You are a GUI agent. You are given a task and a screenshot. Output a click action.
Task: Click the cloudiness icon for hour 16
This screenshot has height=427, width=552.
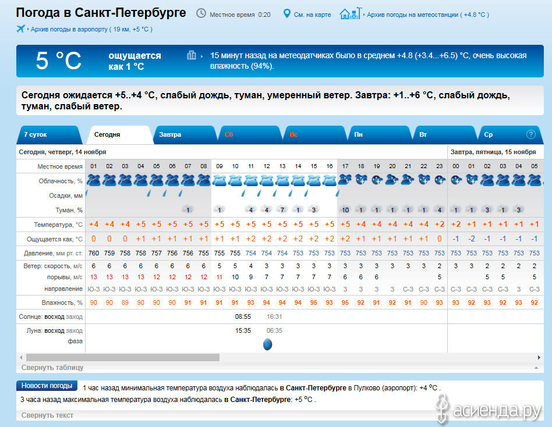tap(330, 180)
